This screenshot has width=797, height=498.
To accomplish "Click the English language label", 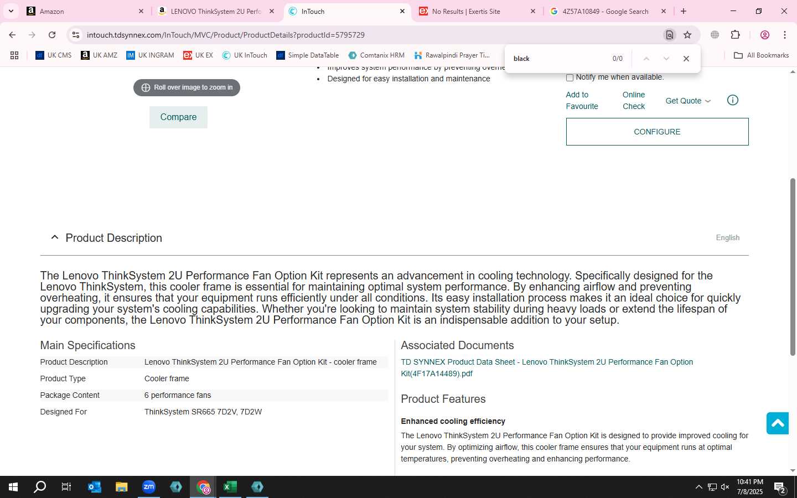I will pos(727,238).
